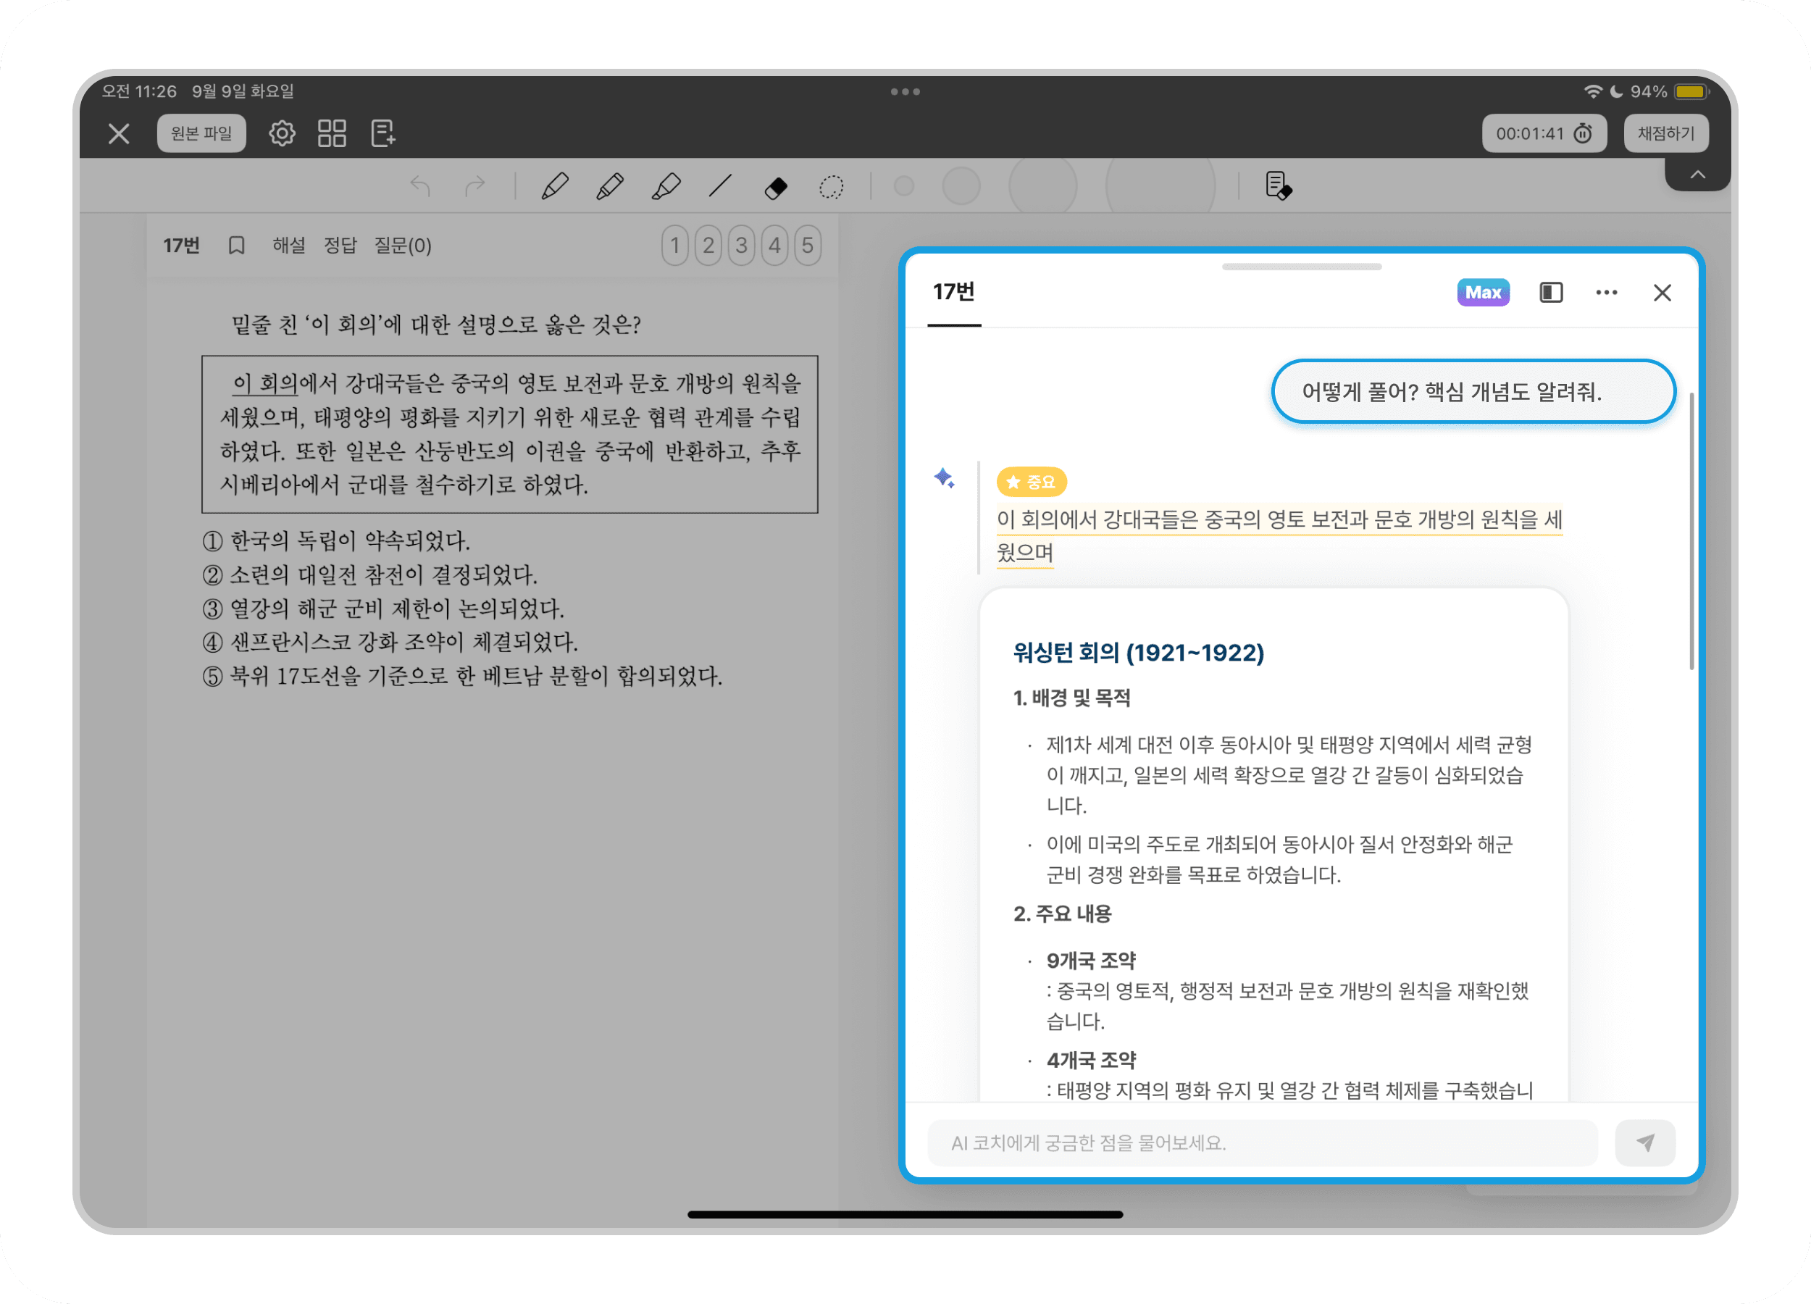Select the straight line tool
This screenshot has height=1304, width=1811.
720,187
